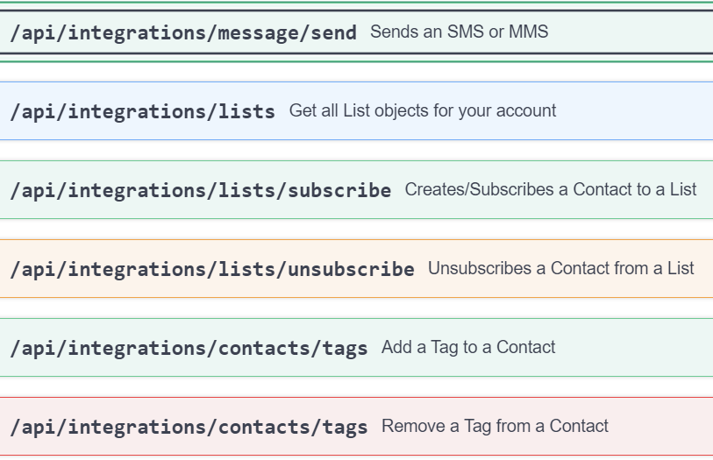Select the contacts/tags path in the Add Tag row
This screenshot has width=713, height=460.
[189, 348]
